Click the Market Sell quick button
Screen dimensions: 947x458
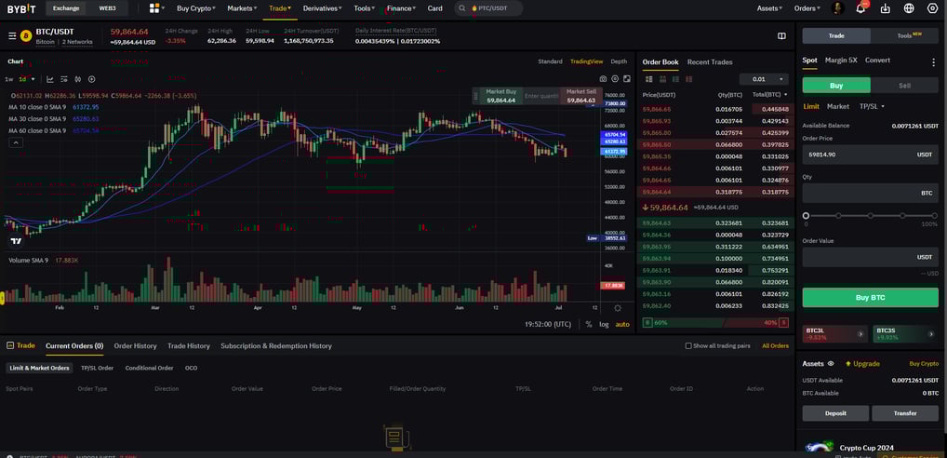tap(581, 96)
